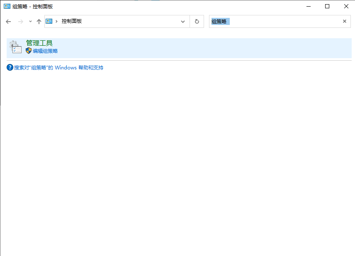Click the Up to parent folder arrow
Screen dimensions: 355x256
coord(39,21)
